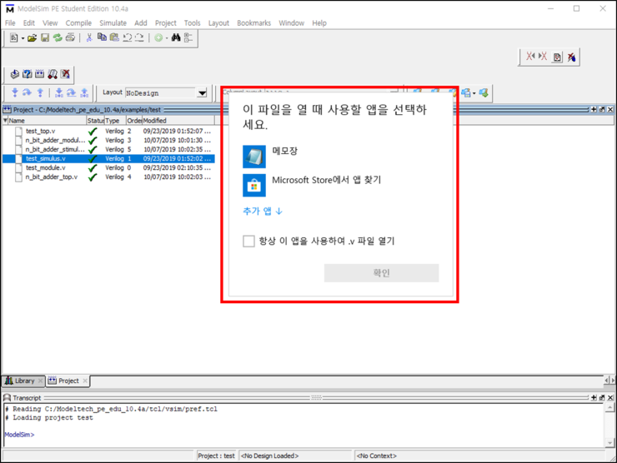Click the Redo toolbar icon
This screenshot has width=617, height=463.
pos(139,37)
